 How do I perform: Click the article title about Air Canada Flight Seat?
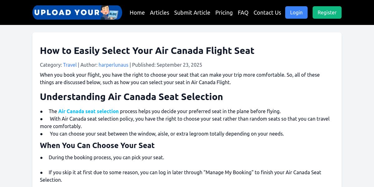click(147, 50)
